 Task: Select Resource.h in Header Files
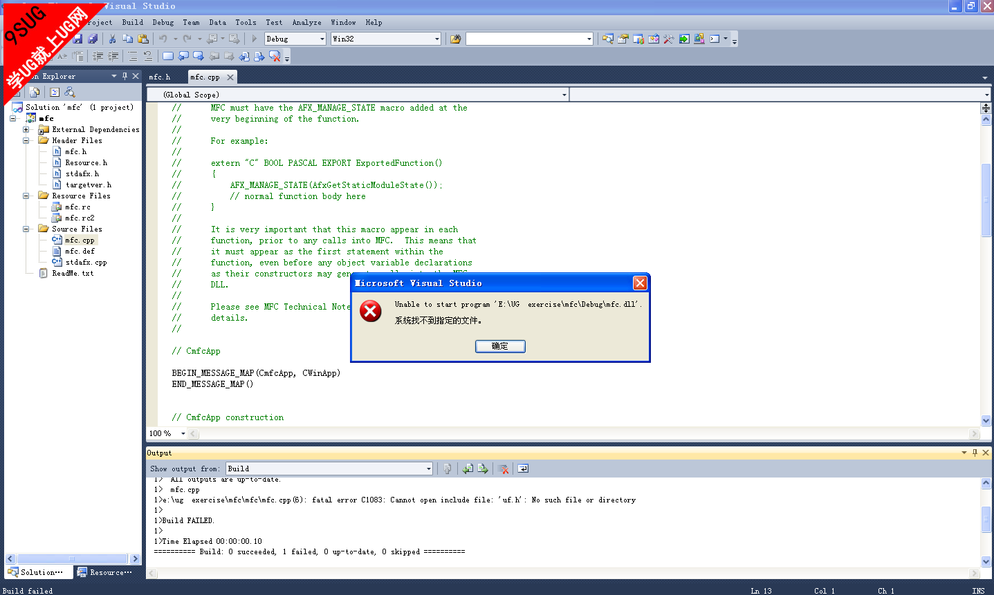point(86,163)
